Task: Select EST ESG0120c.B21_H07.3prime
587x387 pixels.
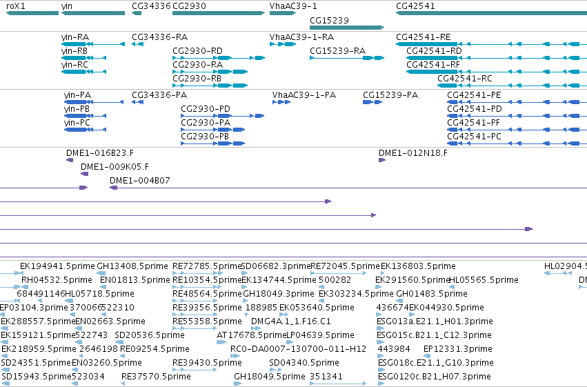Action: (x=435, y=377)
